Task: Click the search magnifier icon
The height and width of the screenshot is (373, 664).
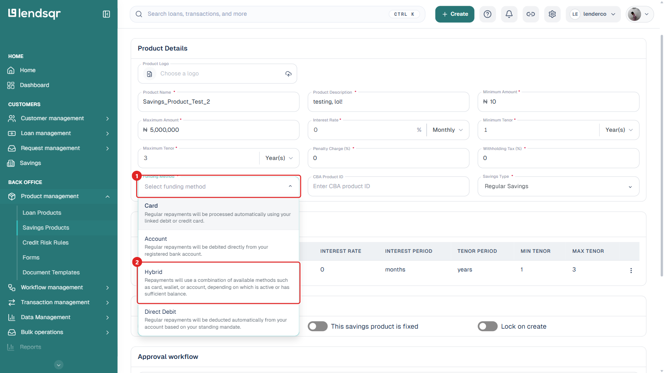Action: (139, 14)
